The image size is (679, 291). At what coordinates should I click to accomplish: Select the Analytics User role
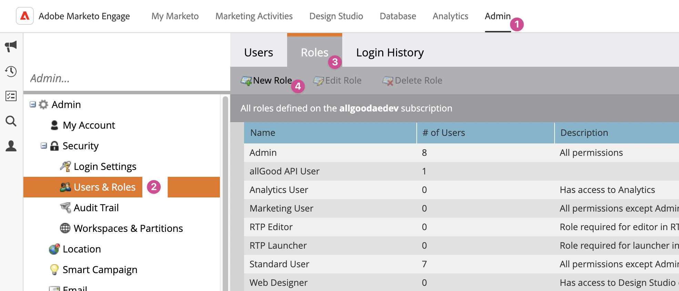pyautogui.click(x=462, y=190)
